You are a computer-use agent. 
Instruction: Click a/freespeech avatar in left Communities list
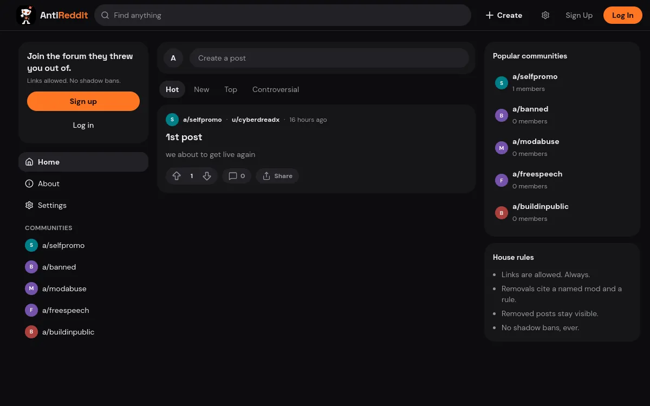point(31,310)
